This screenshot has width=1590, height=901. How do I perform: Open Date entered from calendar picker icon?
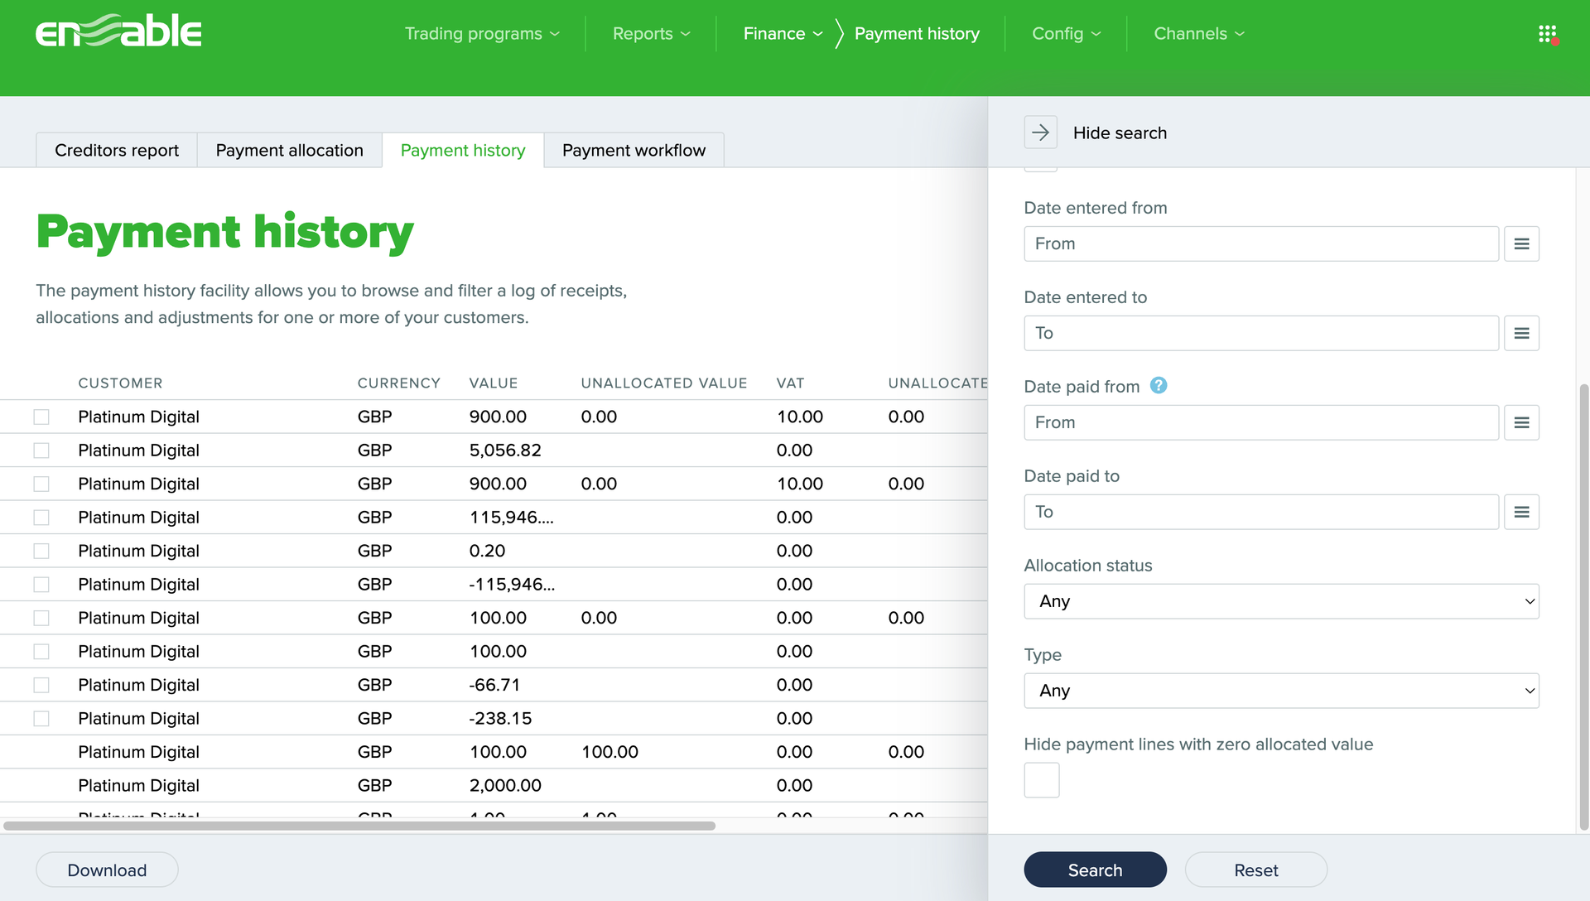click(1521, 243)
